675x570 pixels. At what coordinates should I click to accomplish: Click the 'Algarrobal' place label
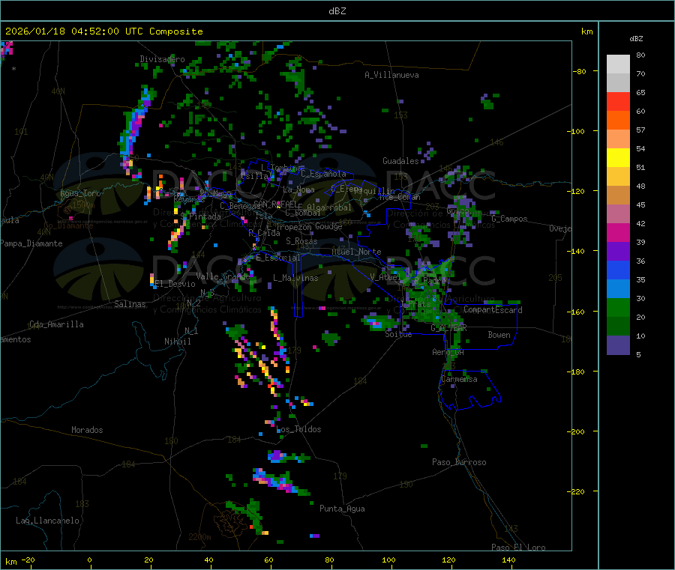(x=329, y=207)
